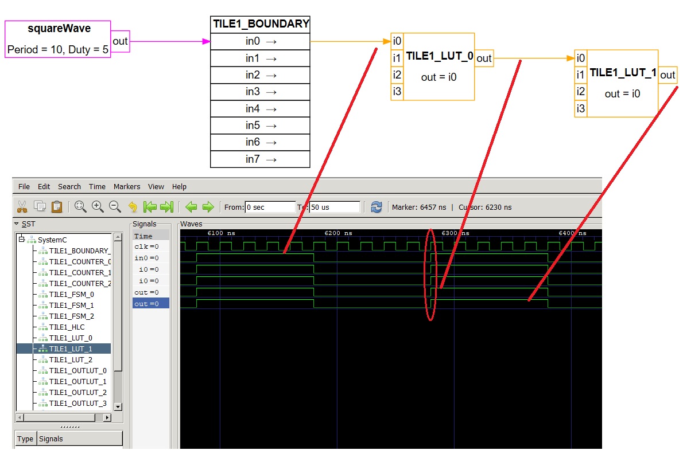Collapse the SST panel disclosure triangle
The height and width of the screenshot is (462, 683).
tap(17, 224)
